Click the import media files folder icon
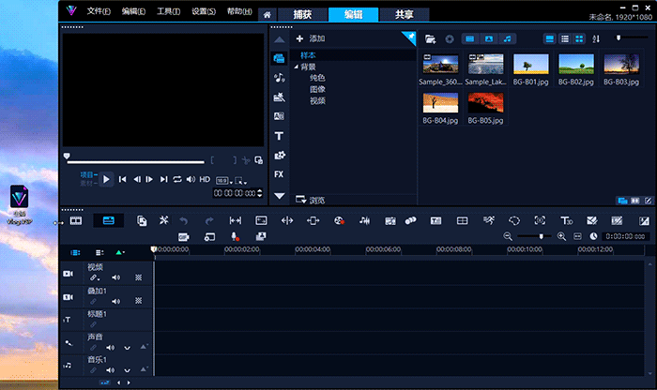The image size is (657, 390). pyautogui.click(x=430, y=38)
